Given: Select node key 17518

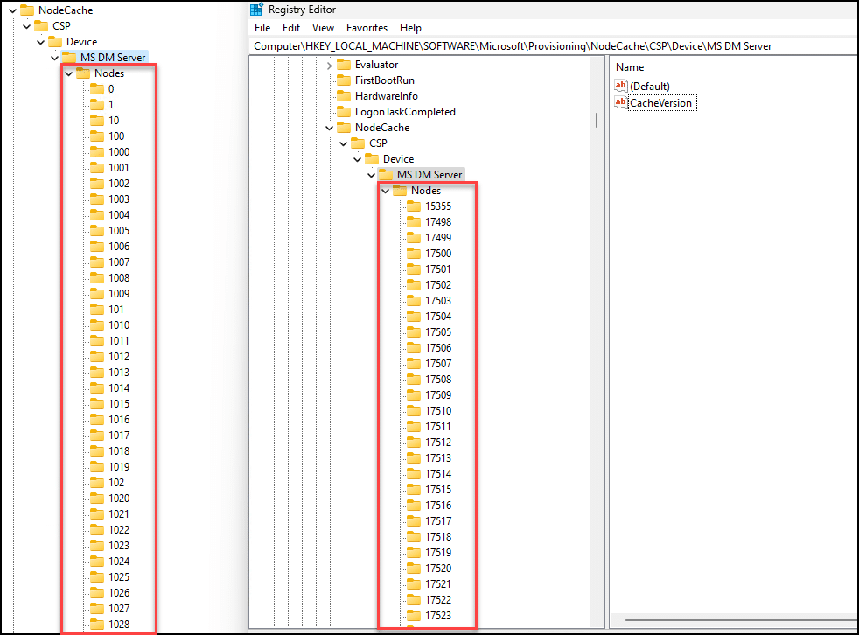Looking at the screenshot, I should (438, 537).
